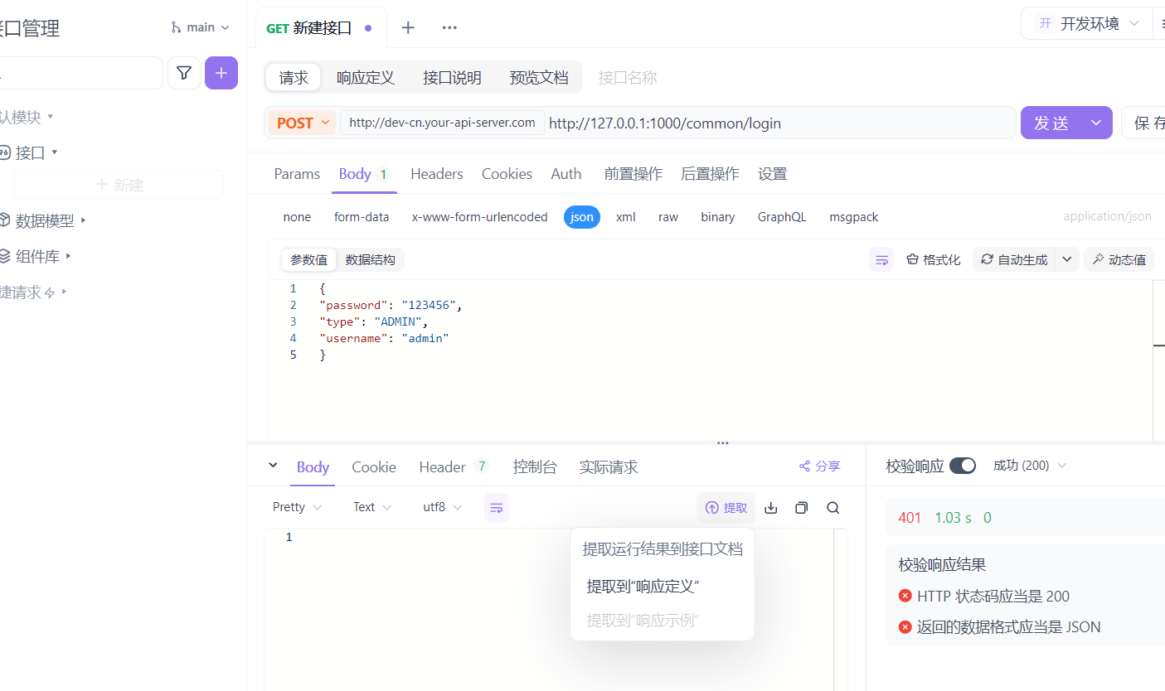Toggle the 校验响应 switch
The image size is (1165, 691).
(x=963, y=466)
